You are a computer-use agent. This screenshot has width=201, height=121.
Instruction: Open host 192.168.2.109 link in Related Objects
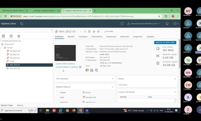90,97
